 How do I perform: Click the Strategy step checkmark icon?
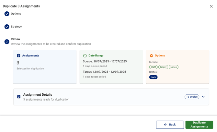(7, 27)
